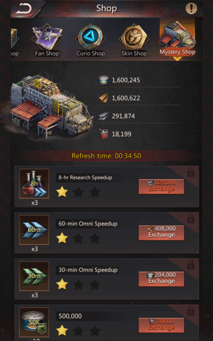Viewport: 213px width, 341px height.
Task: Open the Skin Shop icon
Action: point(134,40)
